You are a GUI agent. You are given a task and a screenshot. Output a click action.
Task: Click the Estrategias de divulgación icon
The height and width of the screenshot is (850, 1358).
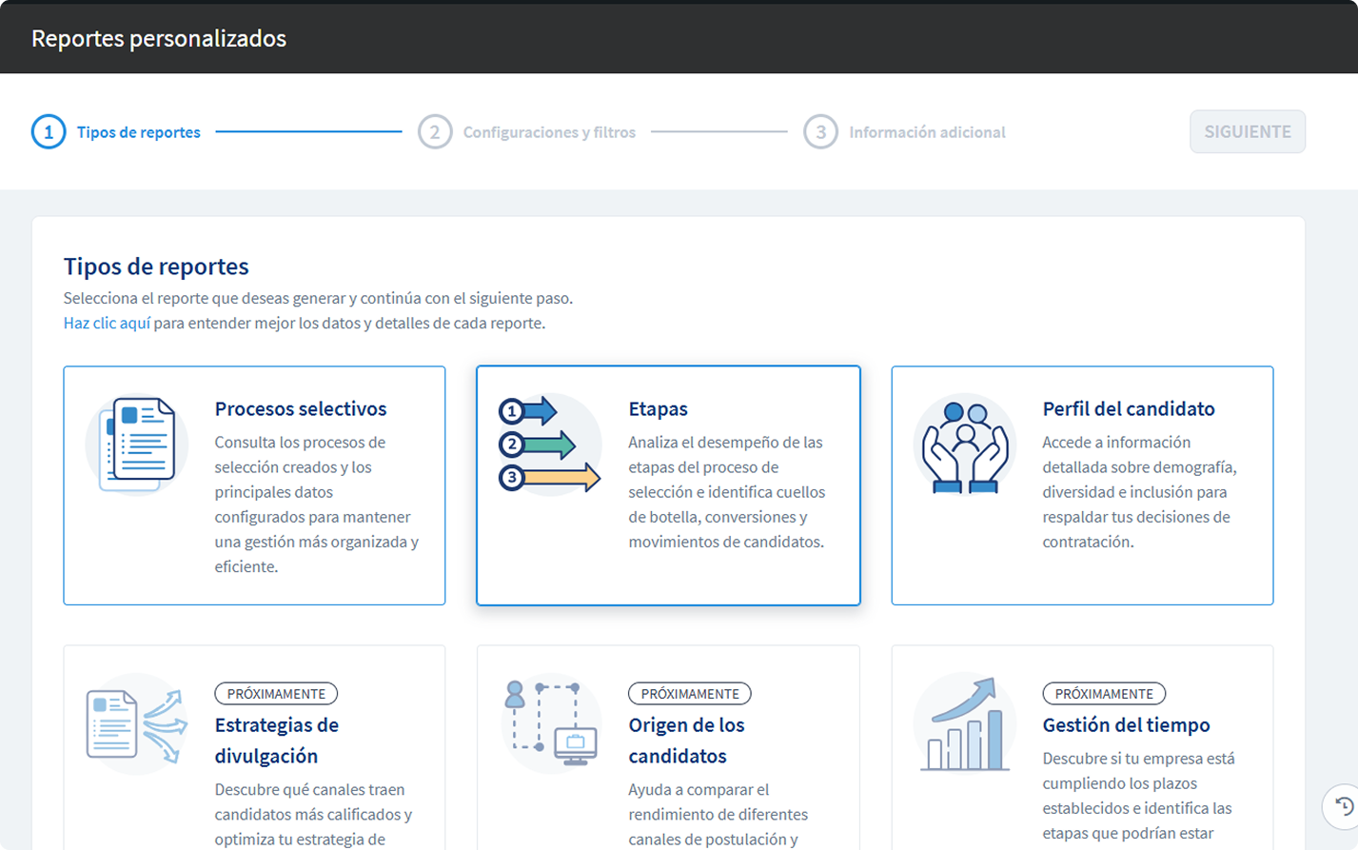click(x=137, y=724)
